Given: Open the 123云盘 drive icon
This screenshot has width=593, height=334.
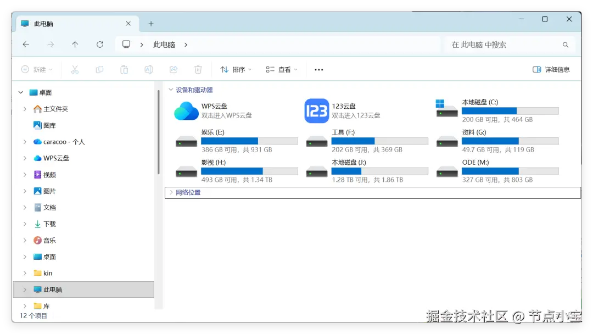Looking at the screenshot, I should [x=316, y=110].
